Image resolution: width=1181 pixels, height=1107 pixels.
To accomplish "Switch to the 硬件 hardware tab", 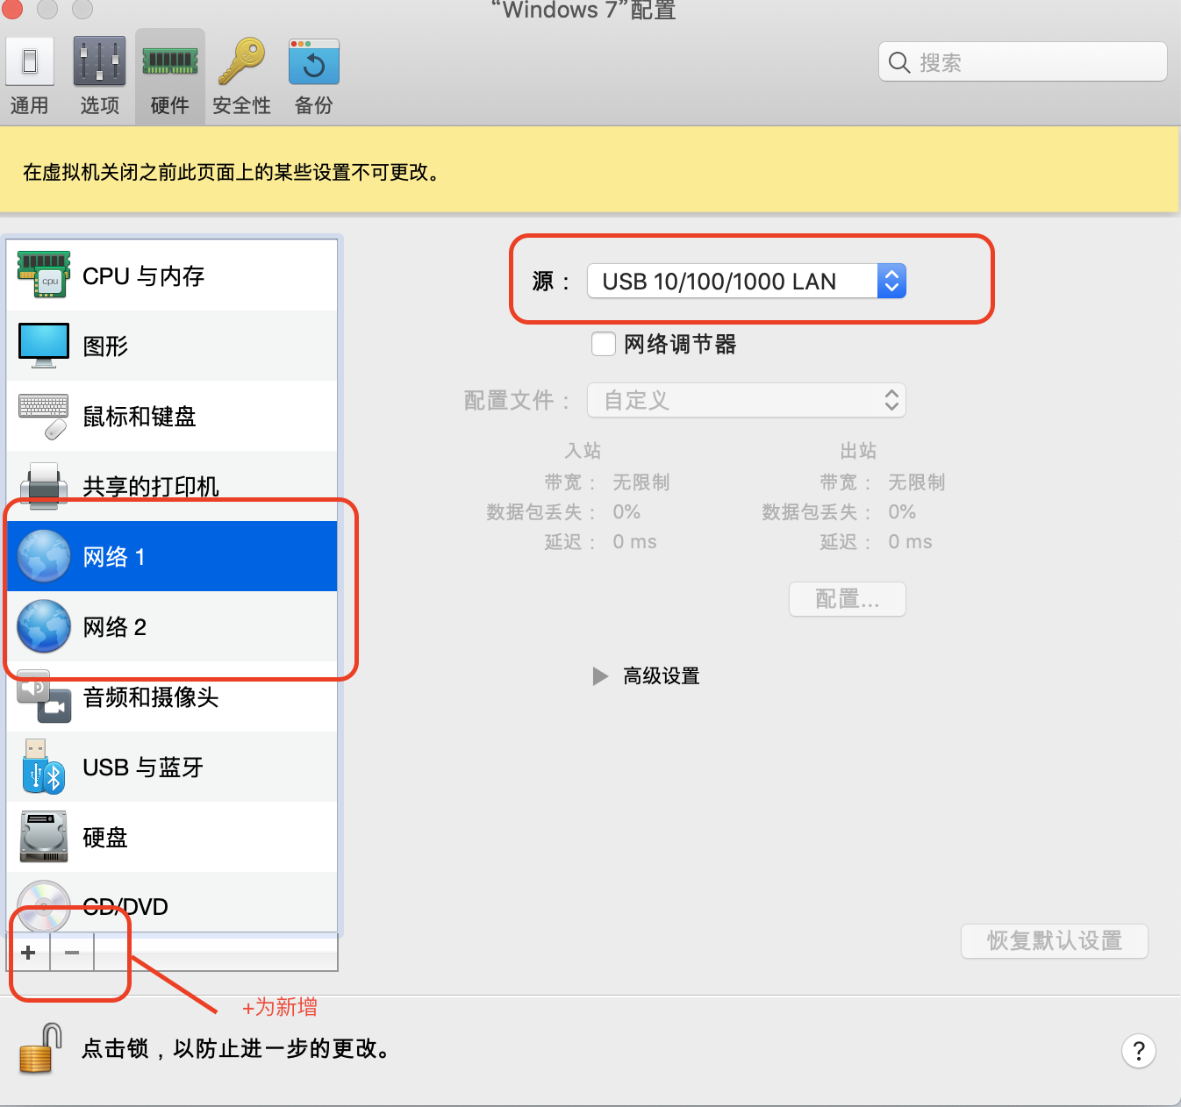I will click(x=170, y=77).
